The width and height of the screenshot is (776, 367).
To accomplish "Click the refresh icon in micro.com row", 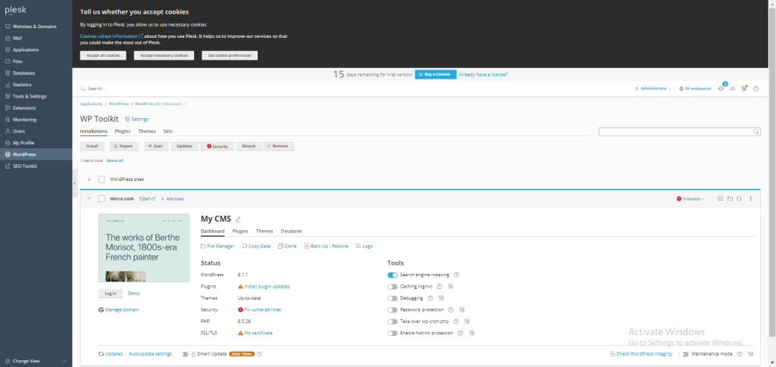I will coord(739,198).
